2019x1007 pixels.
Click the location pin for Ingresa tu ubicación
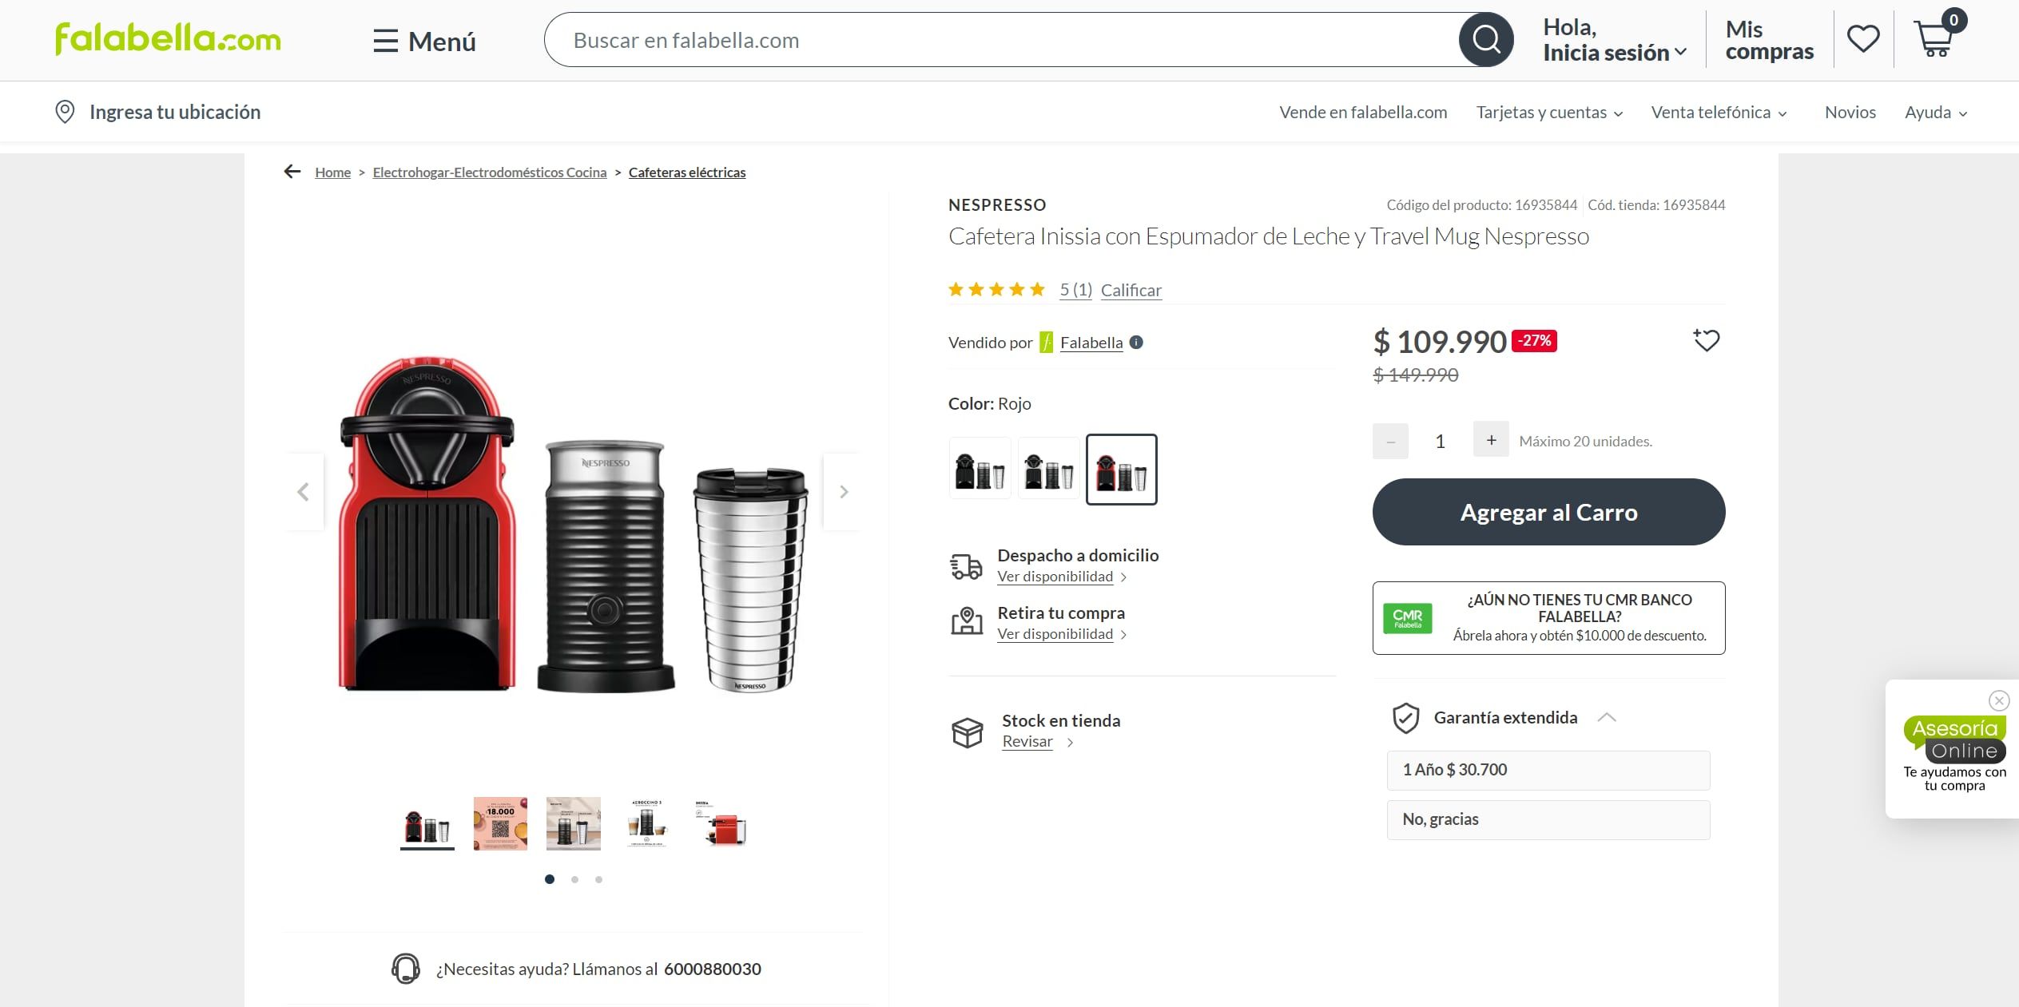tap(65, 112)
